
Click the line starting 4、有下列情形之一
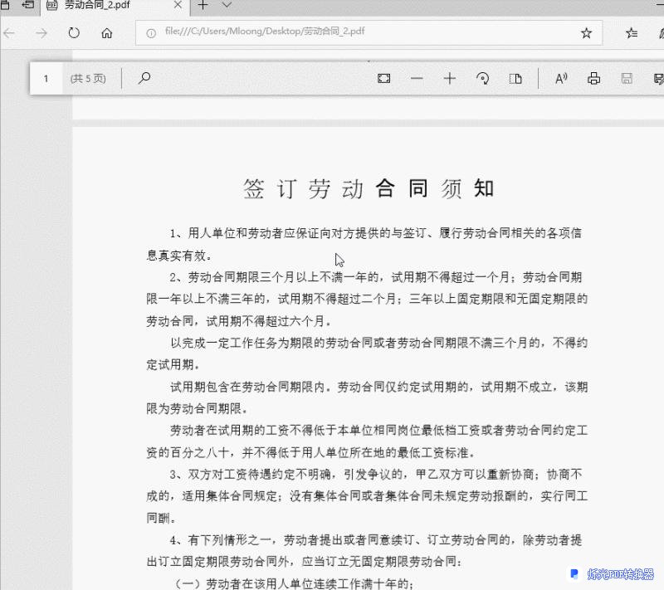coord(376,540)
